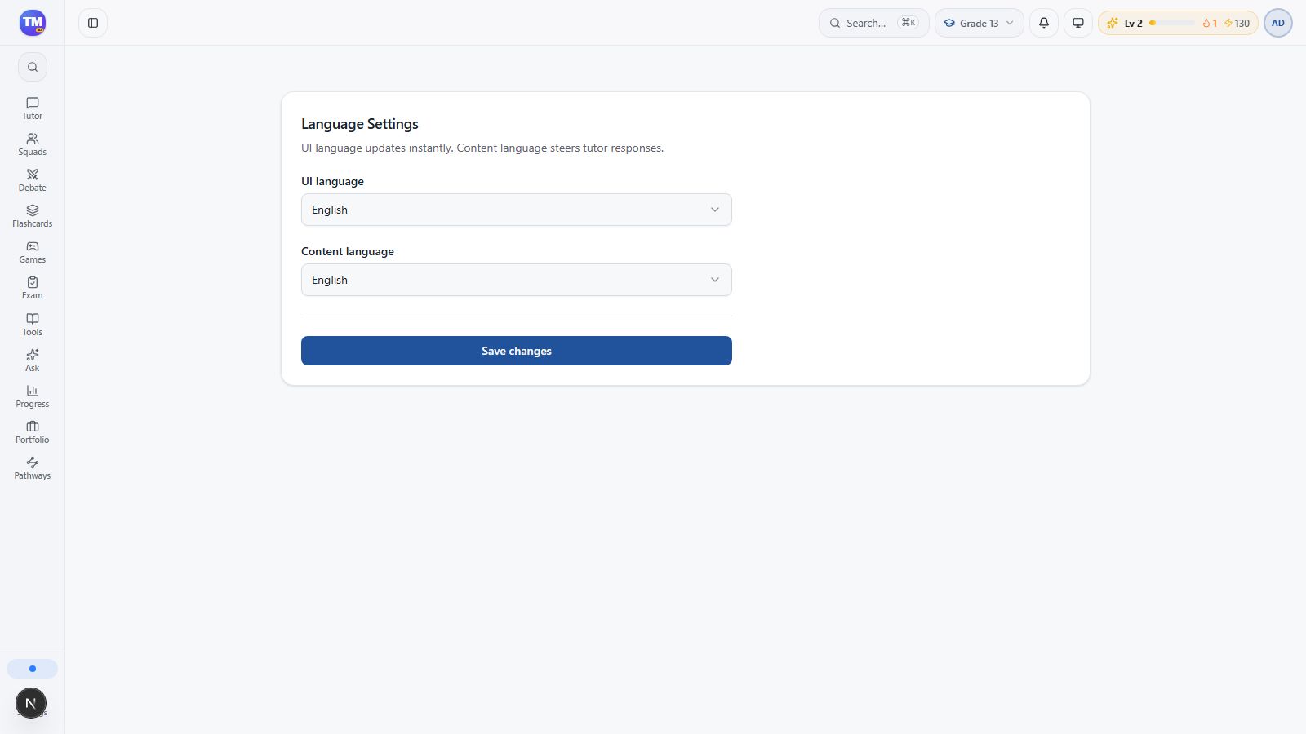Open the Debate section
The image size is (1306, 734).
(33, 180)
